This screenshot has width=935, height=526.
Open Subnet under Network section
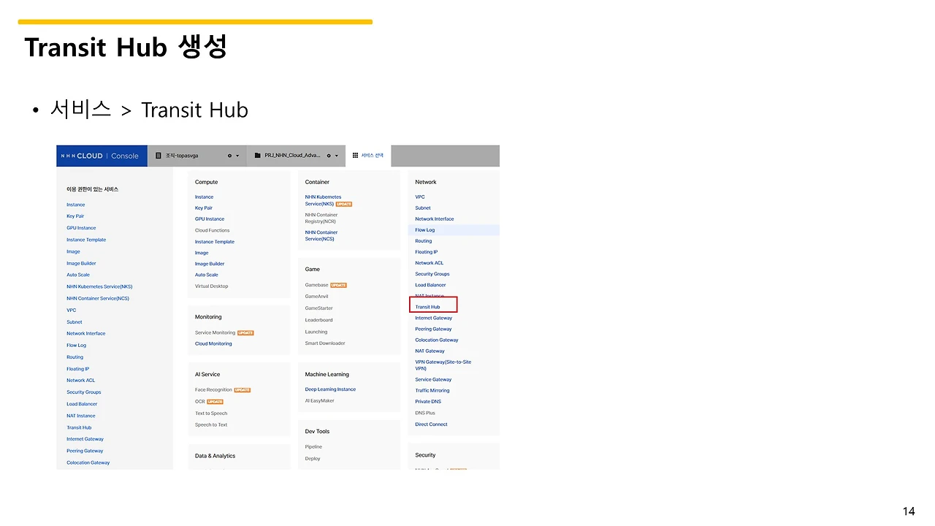(x=423, y=208)
